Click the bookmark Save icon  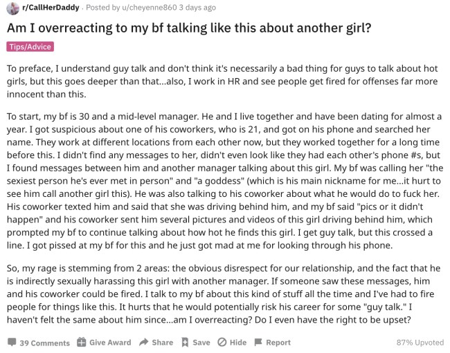click(x=185, y=342)
